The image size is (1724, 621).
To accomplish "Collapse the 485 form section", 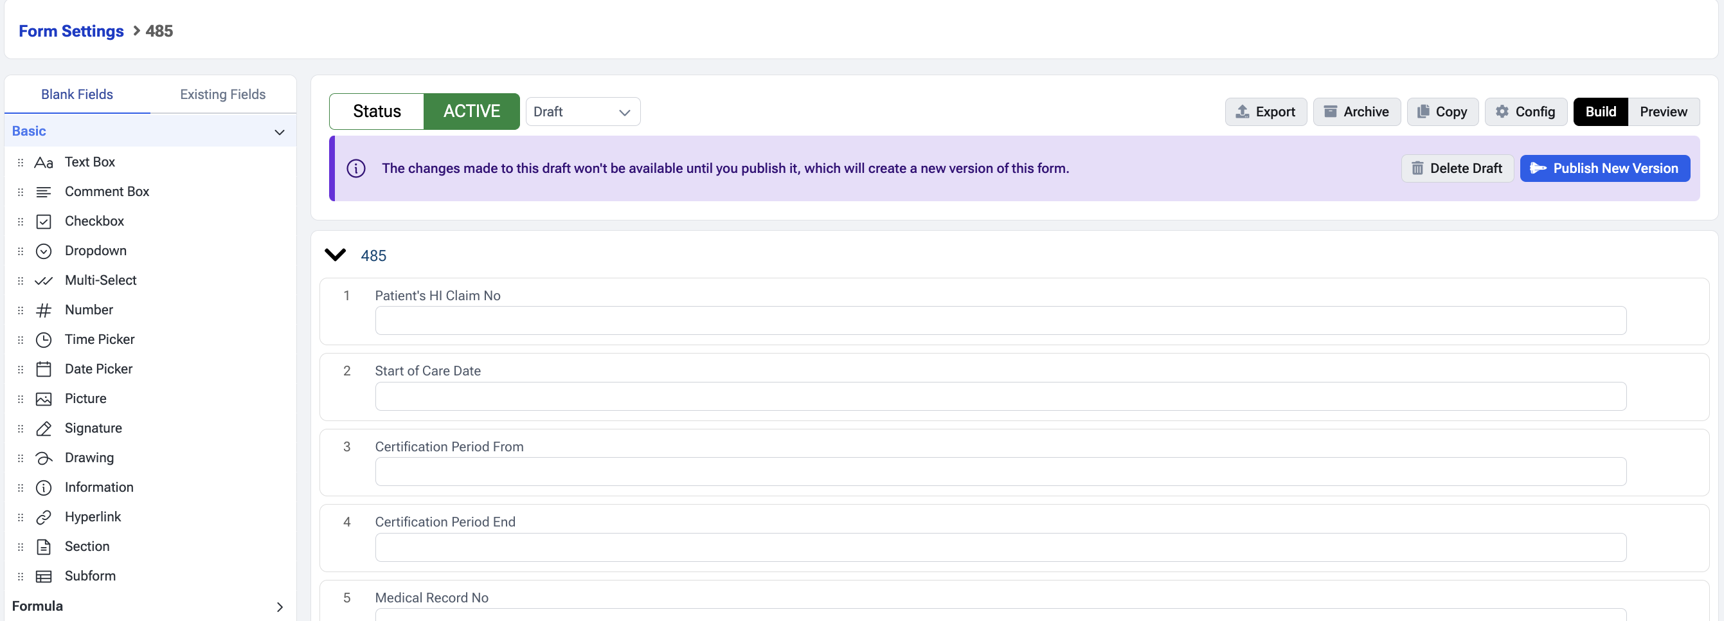I will (335, 255).
